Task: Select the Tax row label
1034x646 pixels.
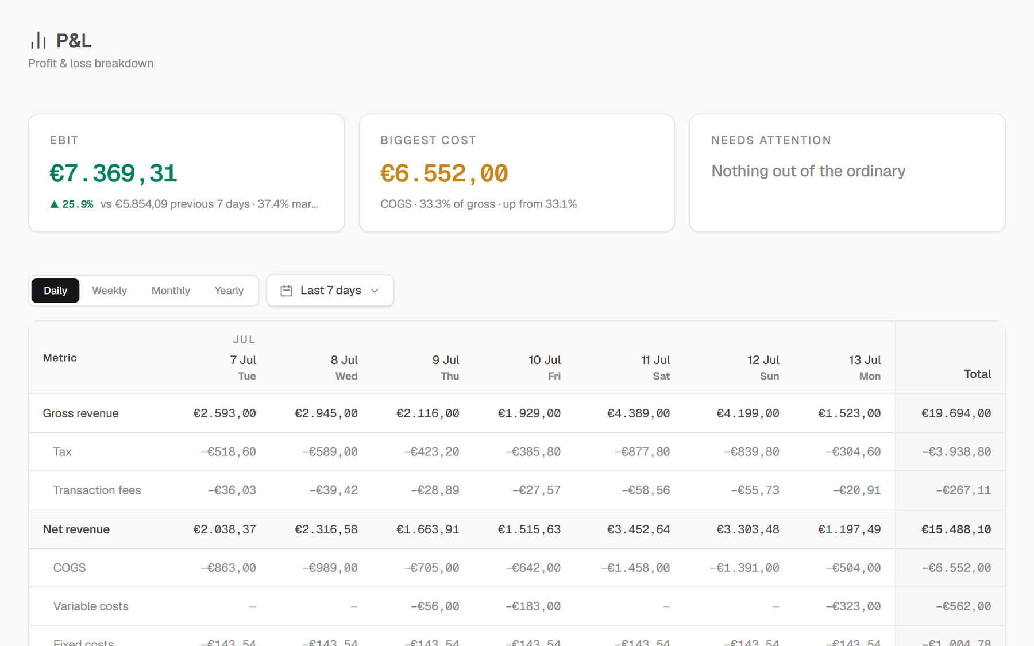Action: click(62, 452)
